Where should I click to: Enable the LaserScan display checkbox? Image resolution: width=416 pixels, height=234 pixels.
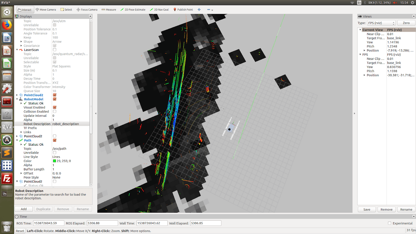[x=54, y=50]
